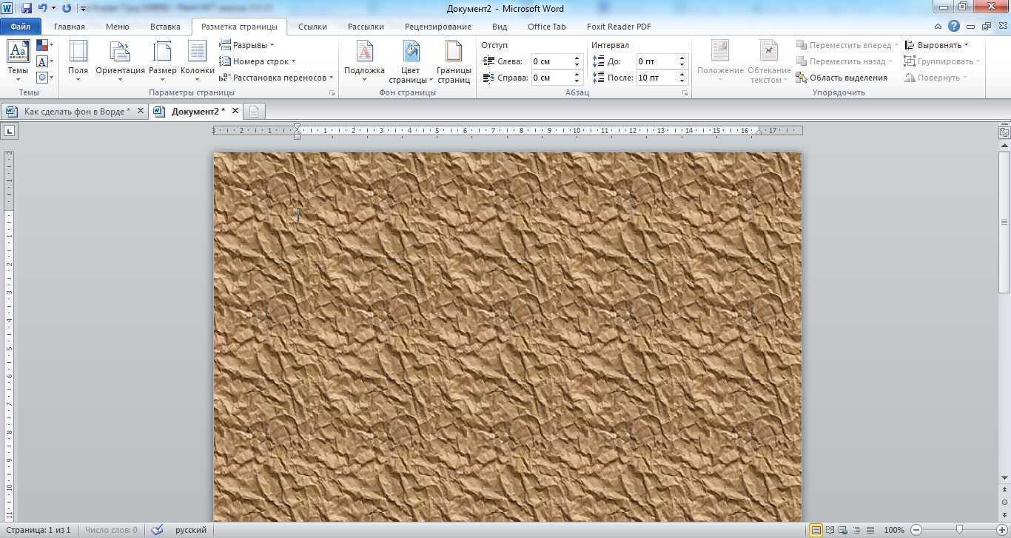
Task: Increase the Слева left indent value
Action: [x=577, y=58]
